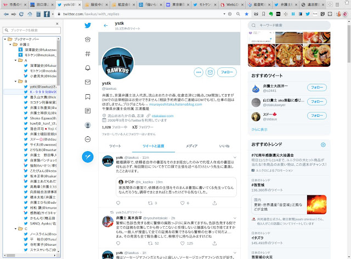Image resolution: width=351 pixels, height=259 pixels.
Task: Reply to ystk's 11m tweet
Action: click(x=118, y=203)
